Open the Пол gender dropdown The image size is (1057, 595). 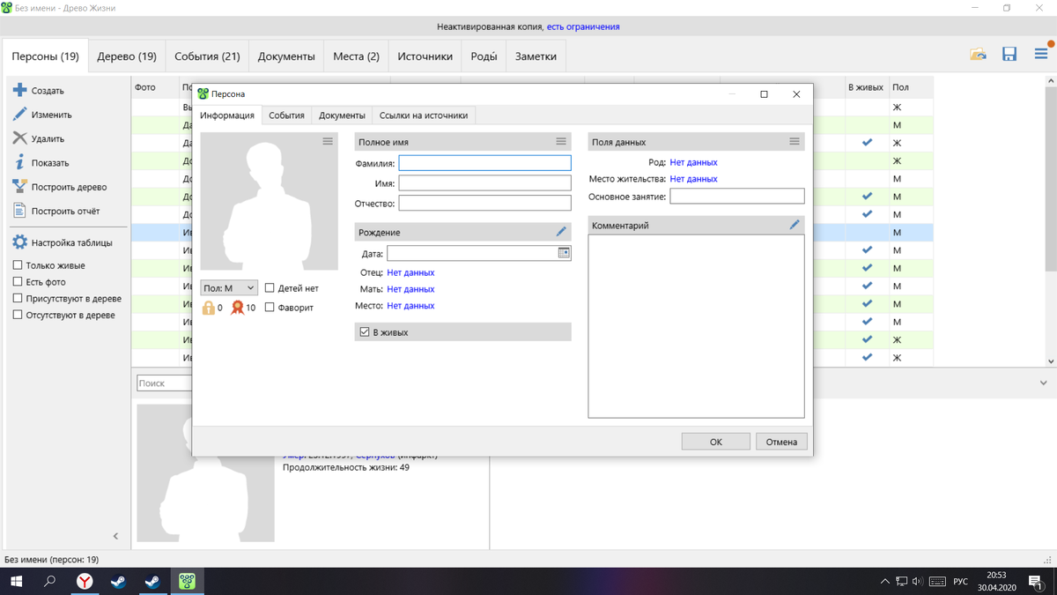click(229, 288)
